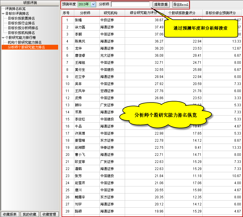This screenshot has height=217, width=243.
Task: Click the 提取数据 button
Action: (161, 5)
